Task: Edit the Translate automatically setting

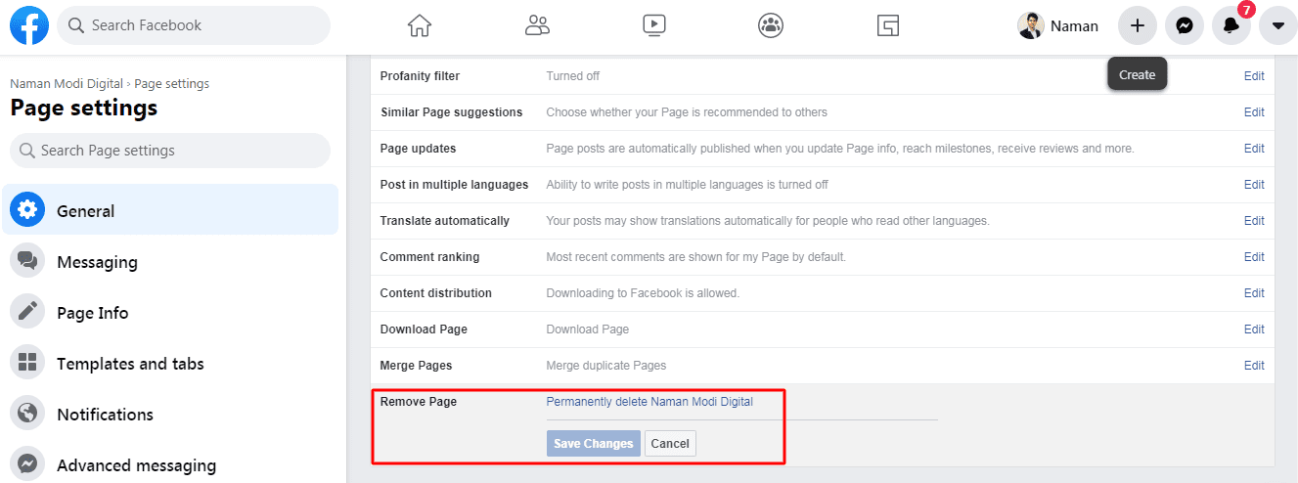Action: click(x=1254, y=221)
